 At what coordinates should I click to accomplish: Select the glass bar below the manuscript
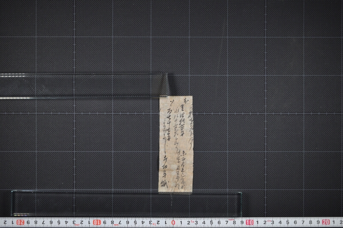[126, 203]
